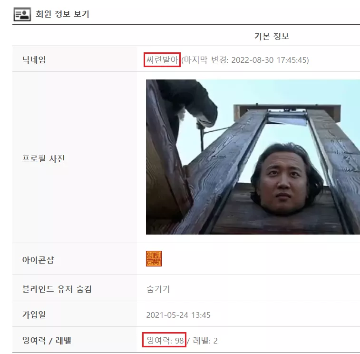Click the join date 2021-05-24 13:45

tap(178, 315)
